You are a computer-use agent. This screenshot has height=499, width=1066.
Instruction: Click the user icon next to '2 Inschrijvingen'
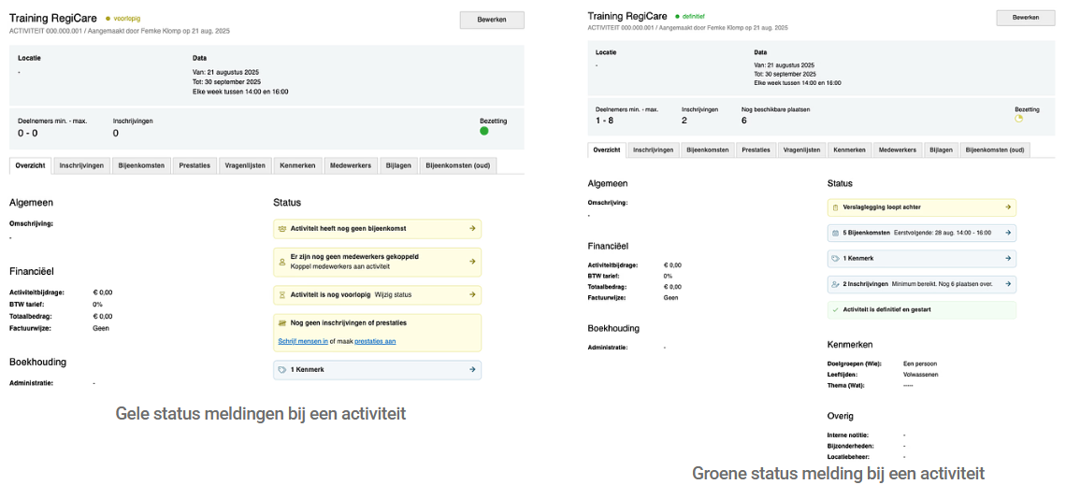835,283
